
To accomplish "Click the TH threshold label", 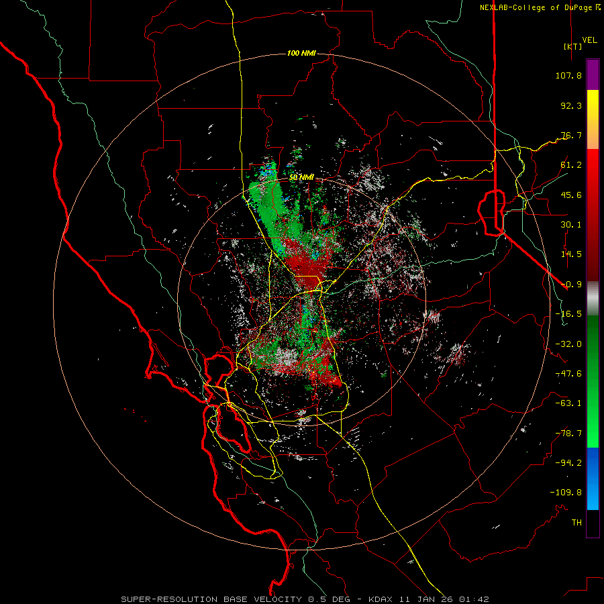I will pyautogui.click(x=576, y=522).
